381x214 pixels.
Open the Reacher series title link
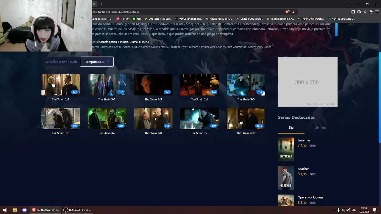303,169
